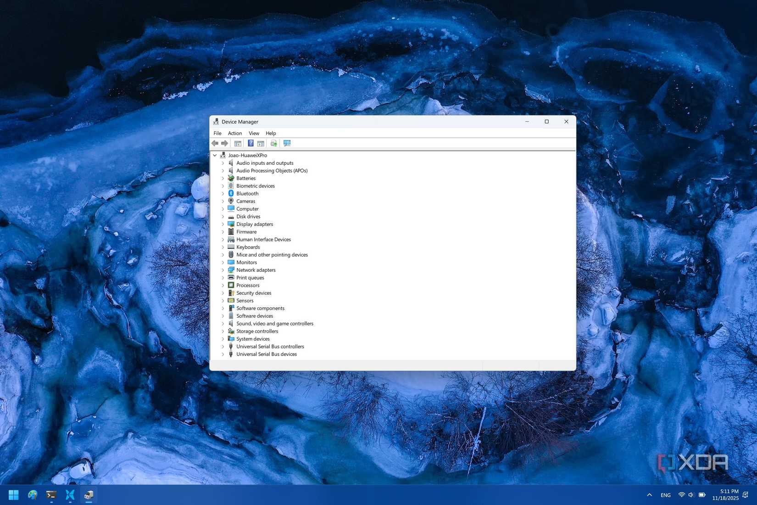Open Help via the question mark toolbar icon
757x505 pixels.
(250, 143)
